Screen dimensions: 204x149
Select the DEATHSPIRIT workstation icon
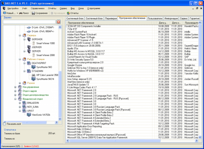click(x=29, y=63)
